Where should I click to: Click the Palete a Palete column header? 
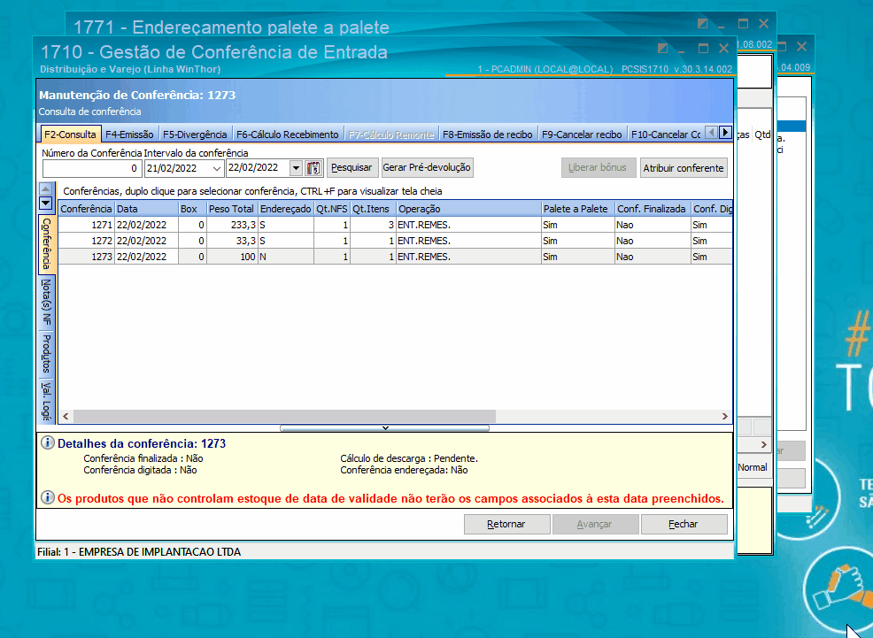click(x=578, y=209)
